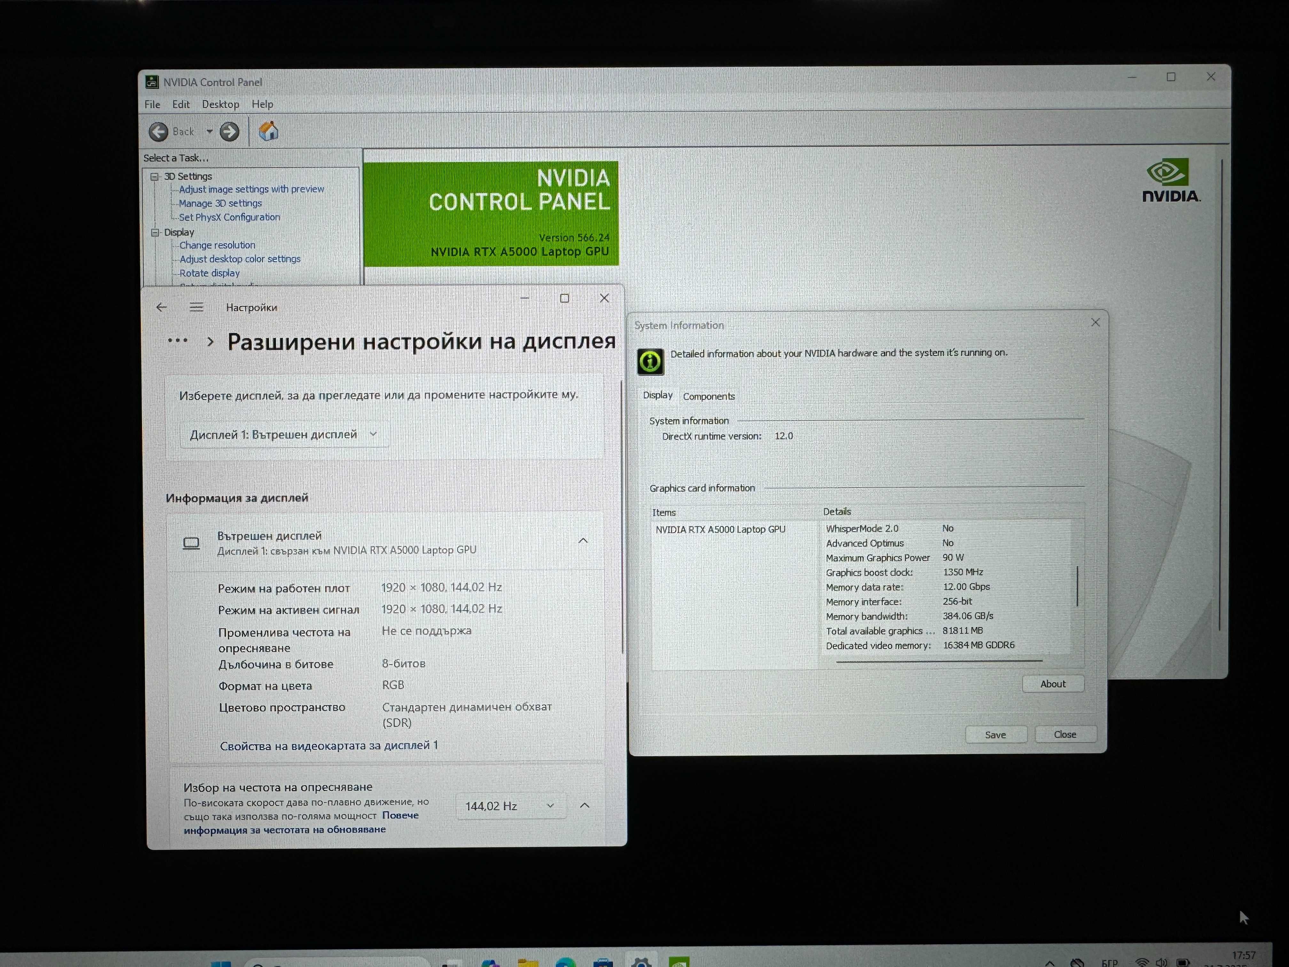1289x967 pixels.
Task: Open Rotate display task
Action: pos(209,273)
